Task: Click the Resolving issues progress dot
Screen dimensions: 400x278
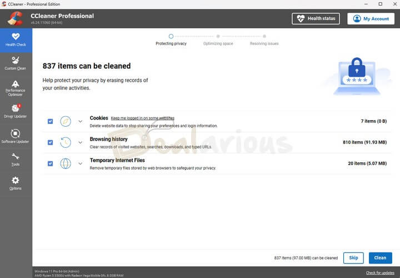Action: tap(264, 36)
